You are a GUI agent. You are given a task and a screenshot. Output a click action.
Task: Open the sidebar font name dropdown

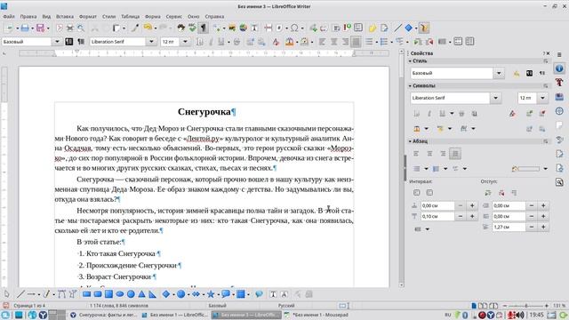point(495,98)
